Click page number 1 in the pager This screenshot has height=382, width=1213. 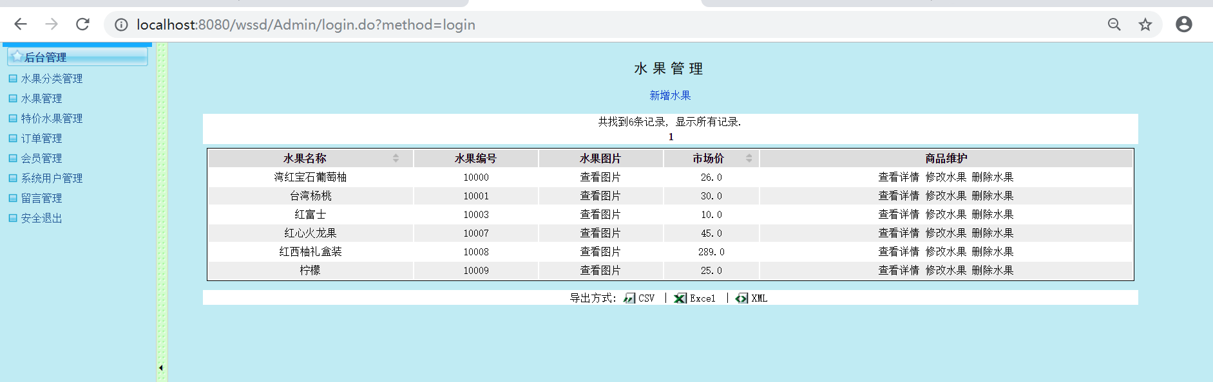(x=671, y=137)
